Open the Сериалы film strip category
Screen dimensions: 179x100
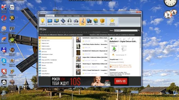pos(63,22)
